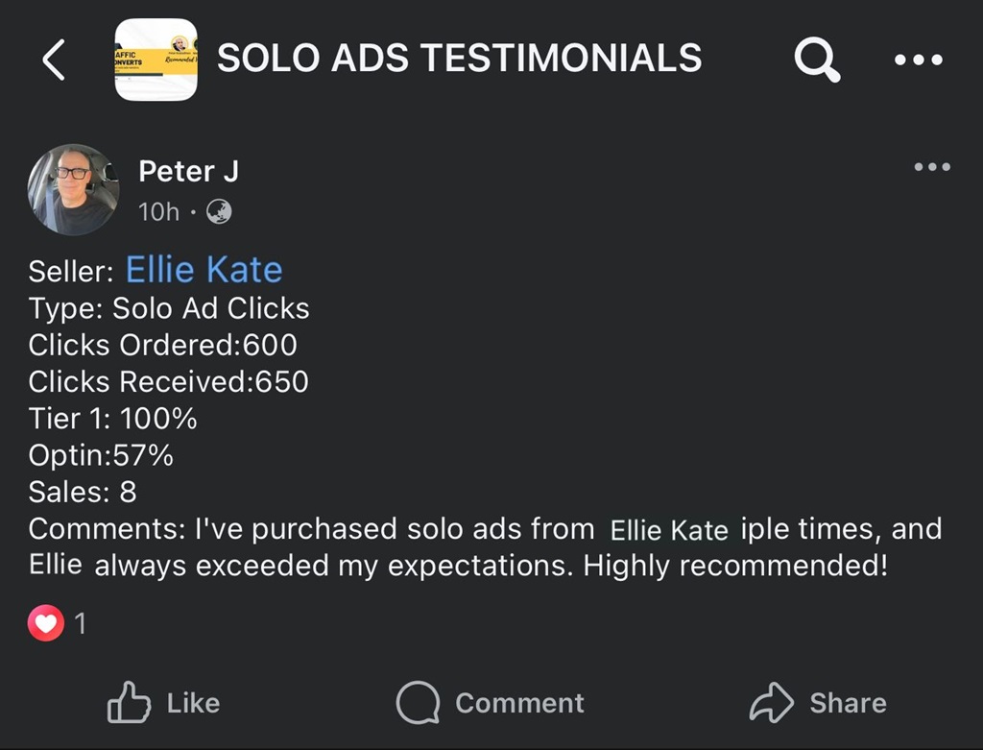The height and width of the screenshot is (750, 983).
Task: Click the speech bubble Comment icon
Action: [x=418, y=703]
